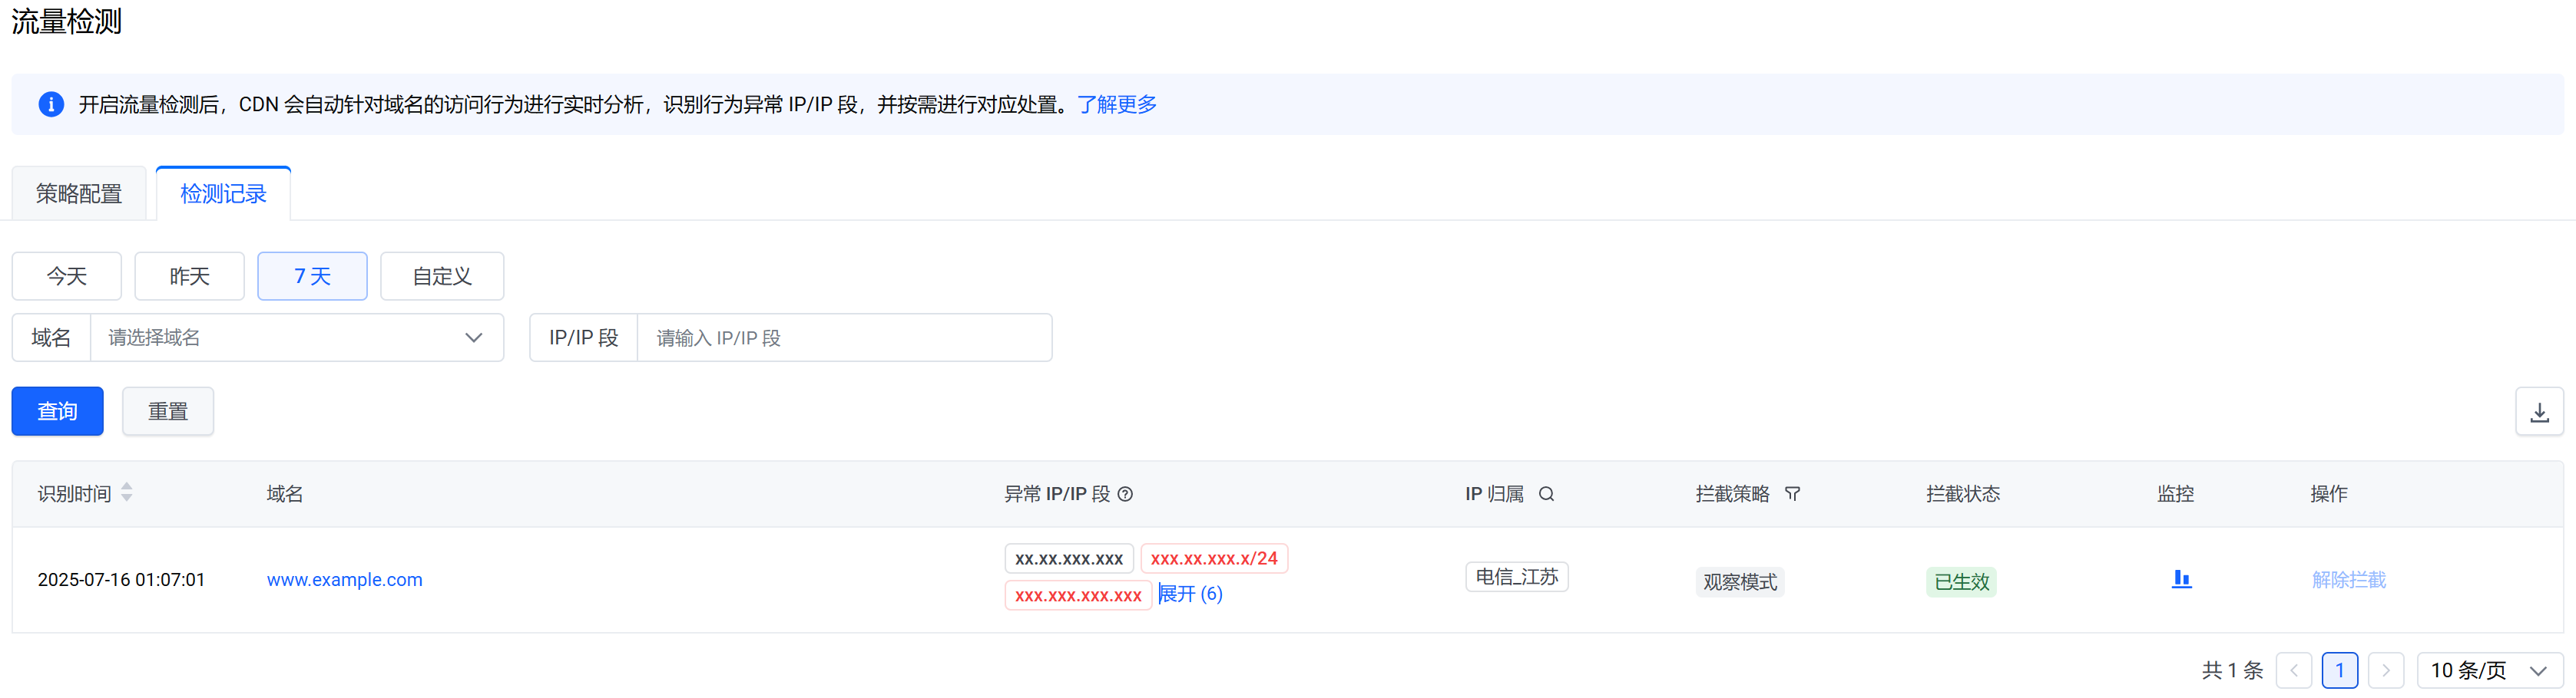Search IP 归属 with magnifier icon
2576x698 pixels.
[1546, 494]
